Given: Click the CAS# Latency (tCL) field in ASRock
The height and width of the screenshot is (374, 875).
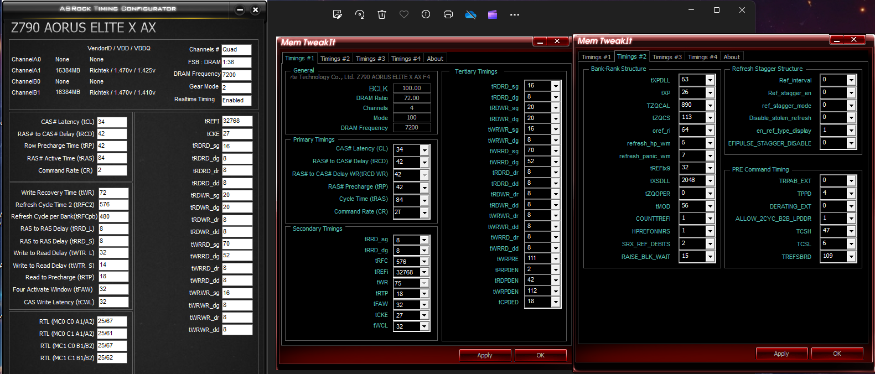Looking at the screenshot, I should click(x=112, y=122).
